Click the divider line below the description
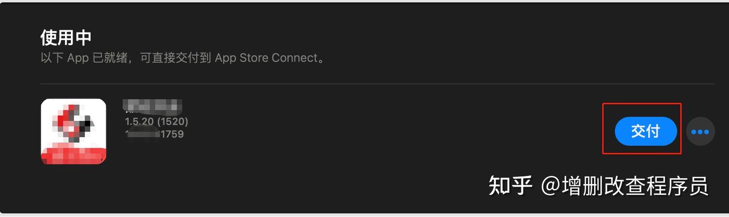This screenshot has width=729, height=217. pyautogui.click(x=377, y=83)
